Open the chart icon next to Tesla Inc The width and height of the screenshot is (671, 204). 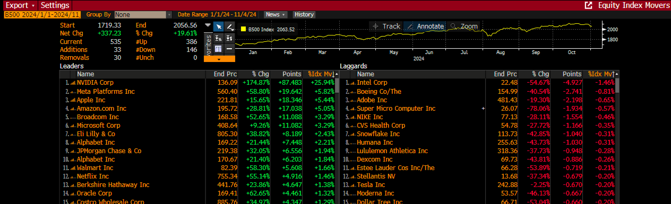353,185
